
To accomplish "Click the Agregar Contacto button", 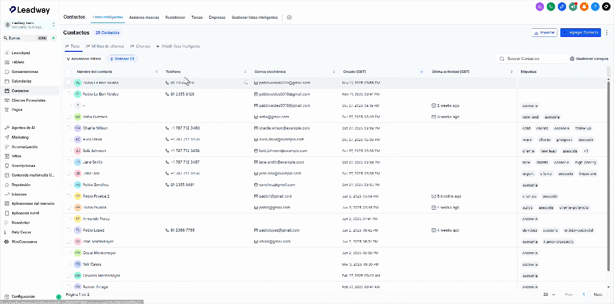I will click(580, 33).
